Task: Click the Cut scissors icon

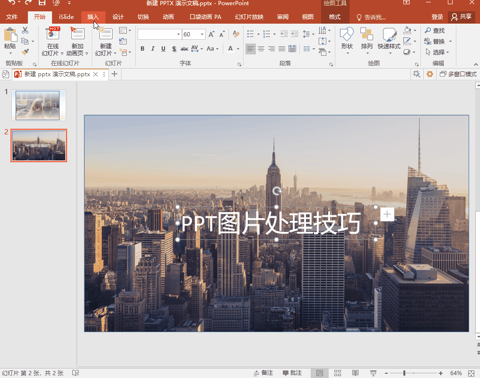Action: point(25,30)
